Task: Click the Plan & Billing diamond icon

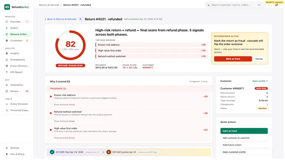Action: pyautogui.click(x=7, y=154)
